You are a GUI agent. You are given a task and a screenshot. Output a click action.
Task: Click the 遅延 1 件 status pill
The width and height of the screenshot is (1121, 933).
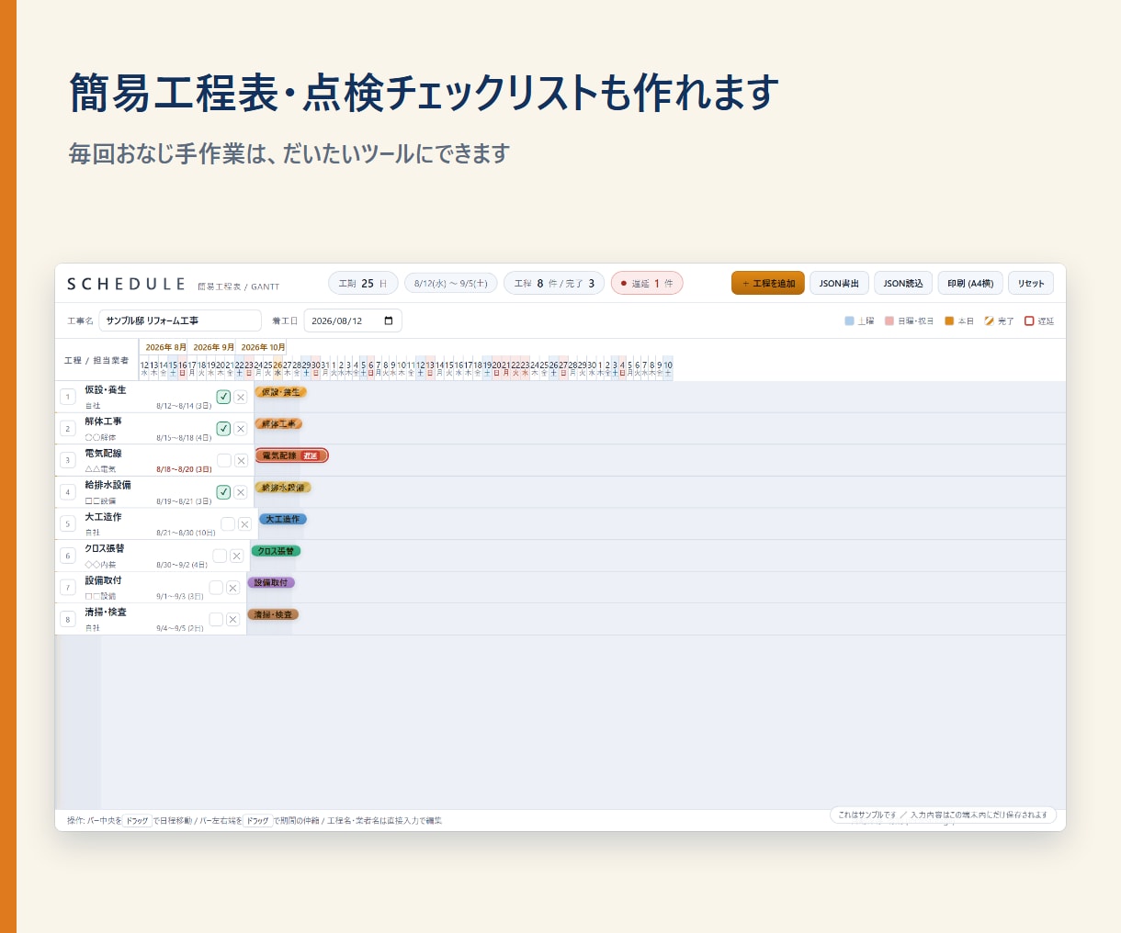click(x=647, y=283)
